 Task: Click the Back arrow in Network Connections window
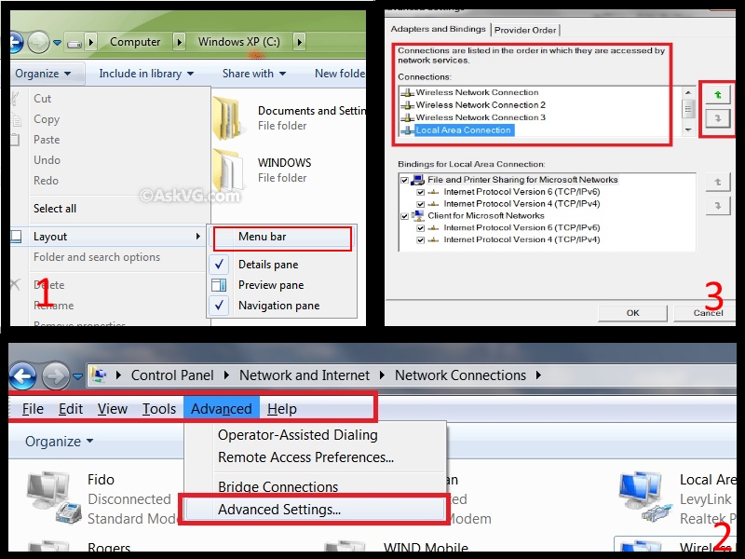(21, 376)
